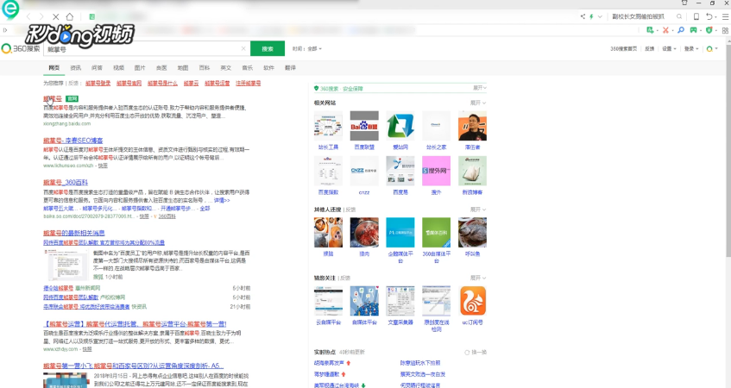
Task: Switch to the 翻译 tab
Action: tap(291, 67)
